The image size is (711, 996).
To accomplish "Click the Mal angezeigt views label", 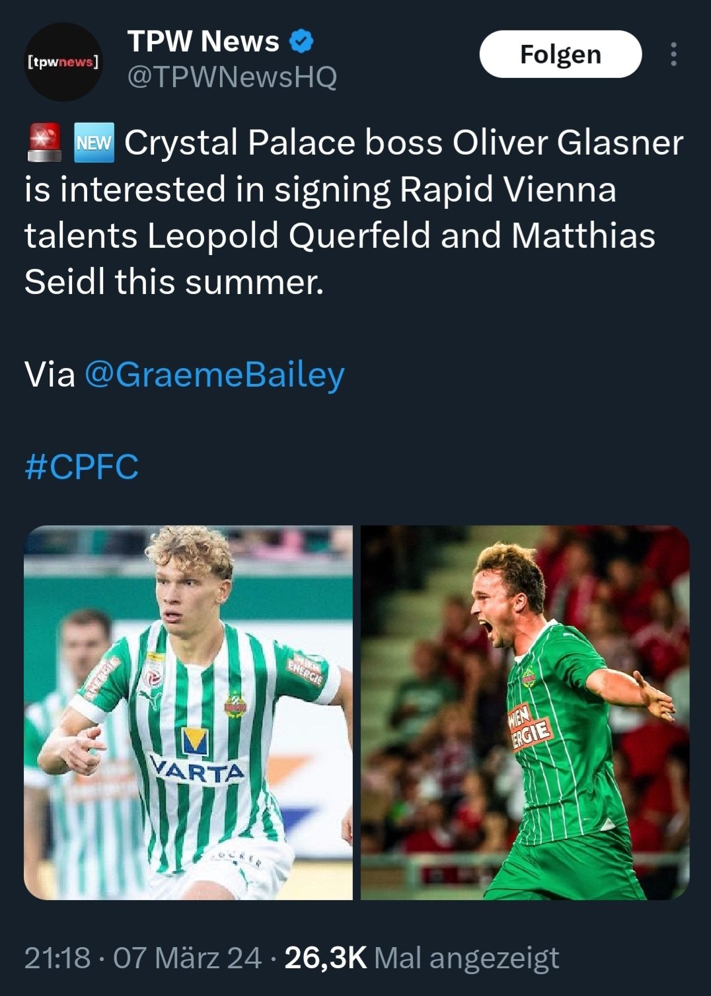I will click(467, 958).
